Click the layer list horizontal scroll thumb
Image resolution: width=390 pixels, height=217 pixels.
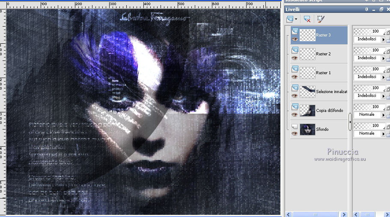[316, 214]
